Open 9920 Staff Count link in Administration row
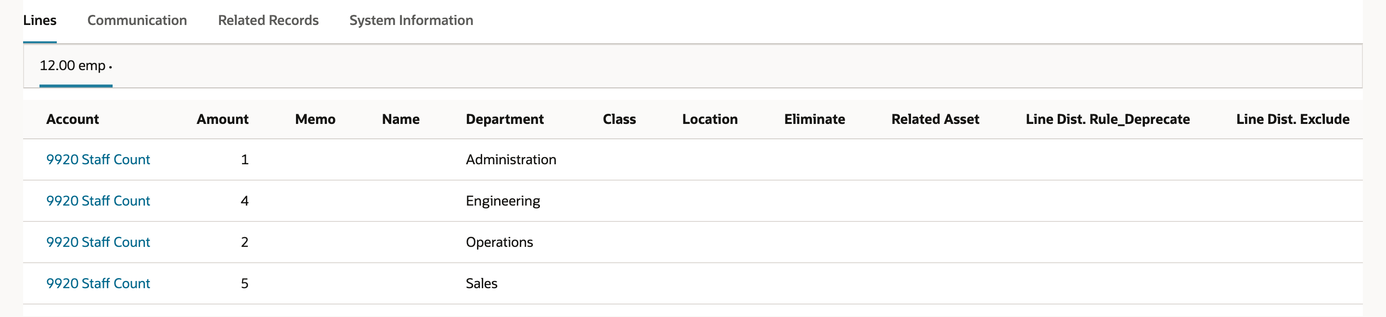Screen dimensions: 1386x317 (x=98, y=159)
